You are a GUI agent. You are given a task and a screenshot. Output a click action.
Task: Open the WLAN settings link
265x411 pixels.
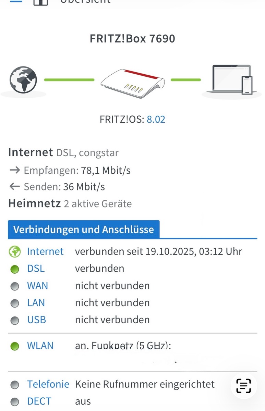[40, 346]
